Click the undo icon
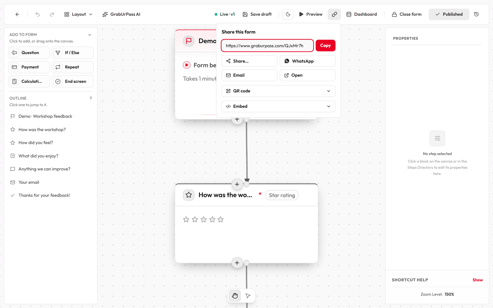The image size is (493, 308). 38,14
